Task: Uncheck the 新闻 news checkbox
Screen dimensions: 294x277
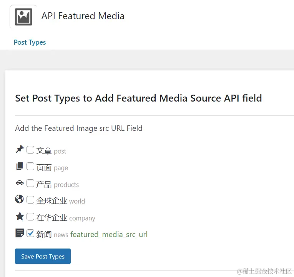Action: (30, 233)
